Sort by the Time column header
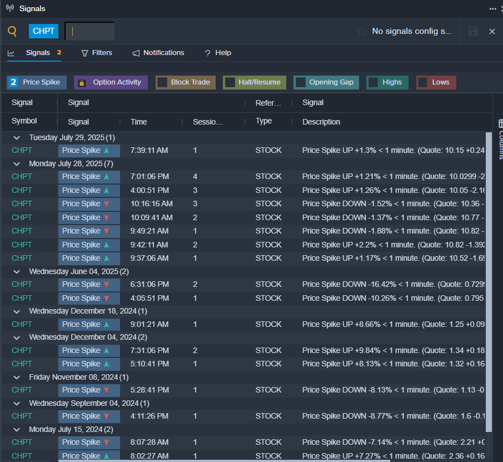This screenshot has height=462, width=503. click(138, 122)
